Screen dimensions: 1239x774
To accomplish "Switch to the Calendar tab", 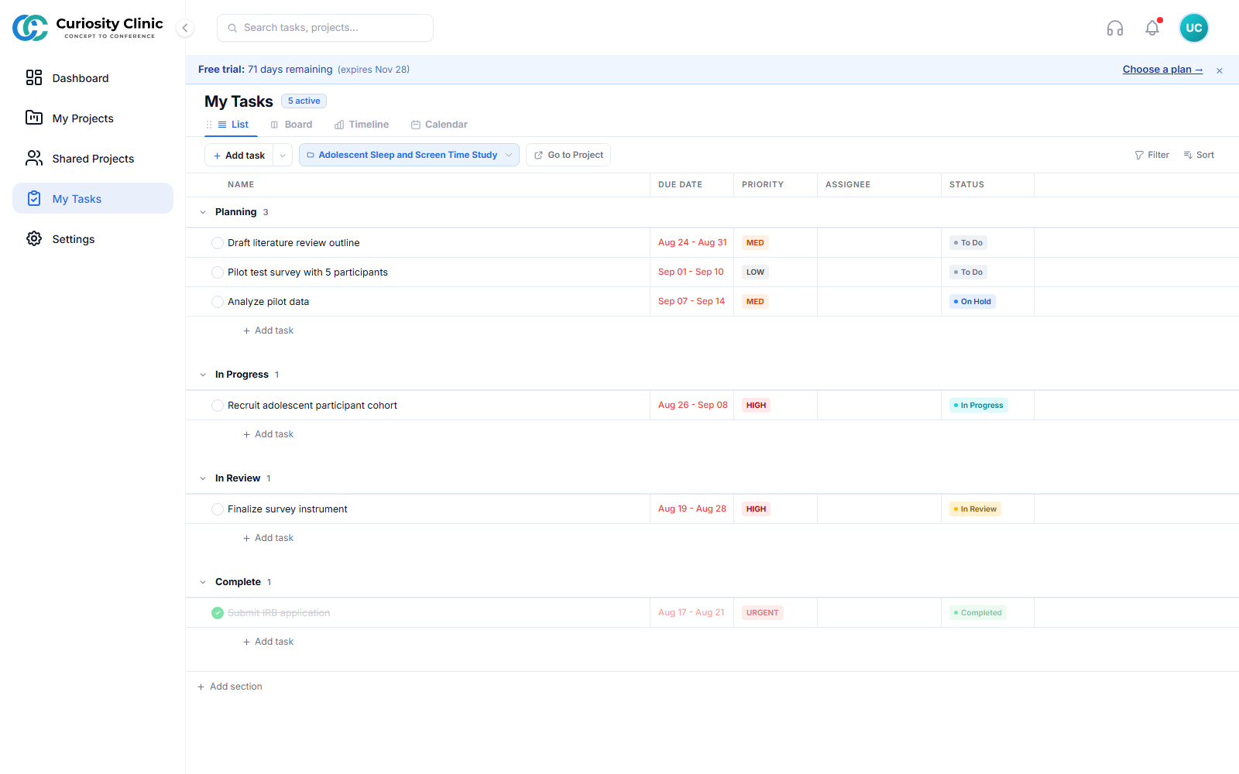I will 439,125.
